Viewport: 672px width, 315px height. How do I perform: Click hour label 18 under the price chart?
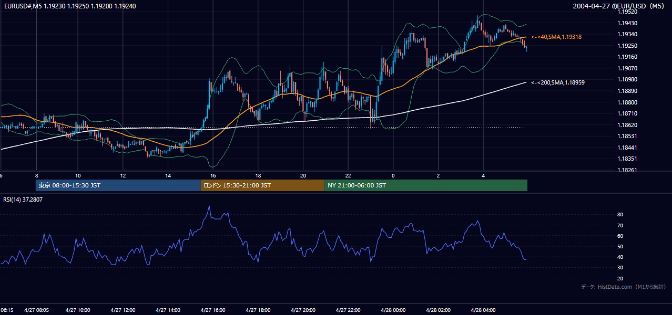click(258, 175)
